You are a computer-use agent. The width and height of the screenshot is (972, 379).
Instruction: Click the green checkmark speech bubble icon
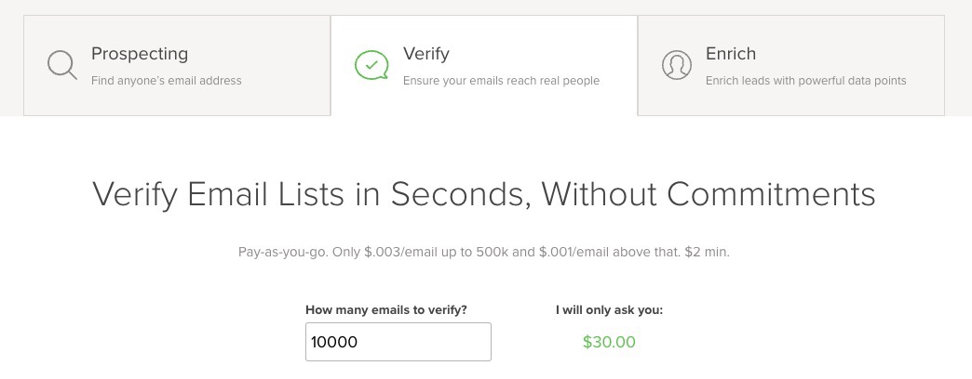coord(371,65)
